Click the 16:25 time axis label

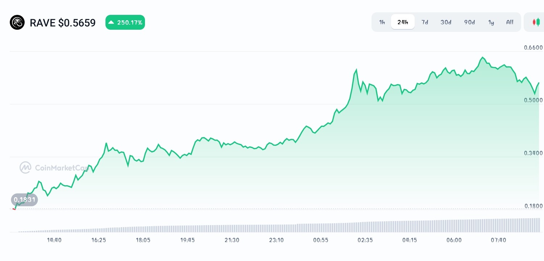click(99, 240)
